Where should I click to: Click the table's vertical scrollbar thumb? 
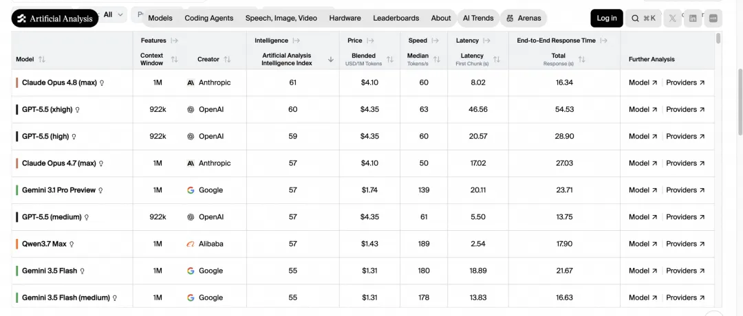pyautogui.click(x=718, y=38)
